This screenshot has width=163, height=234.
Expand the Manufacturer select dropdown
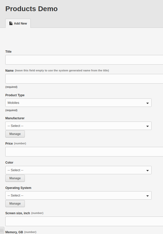[78, 126]
